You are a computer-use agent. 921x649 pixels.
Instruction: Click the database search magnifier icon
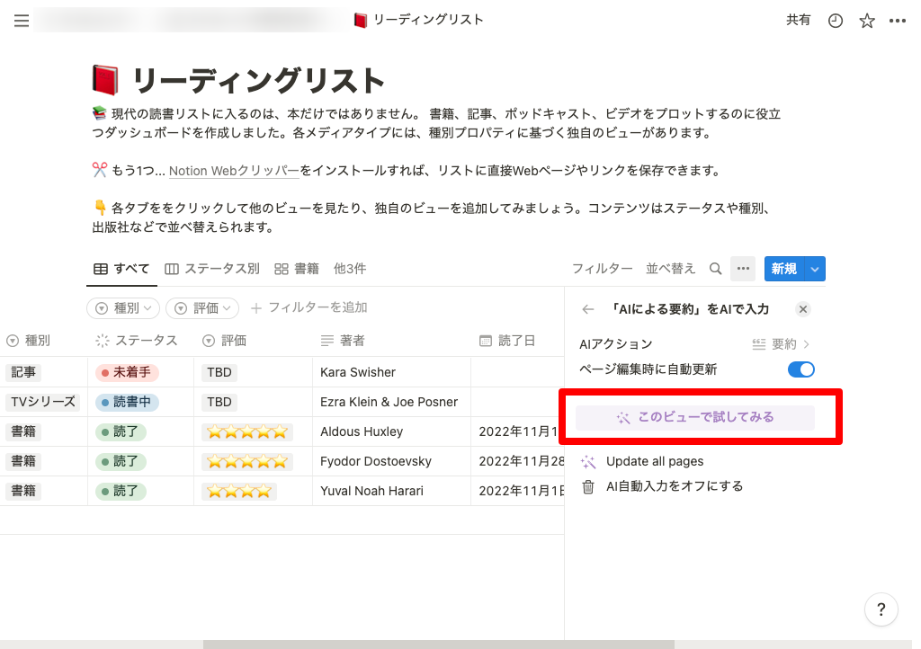point(716,269)
